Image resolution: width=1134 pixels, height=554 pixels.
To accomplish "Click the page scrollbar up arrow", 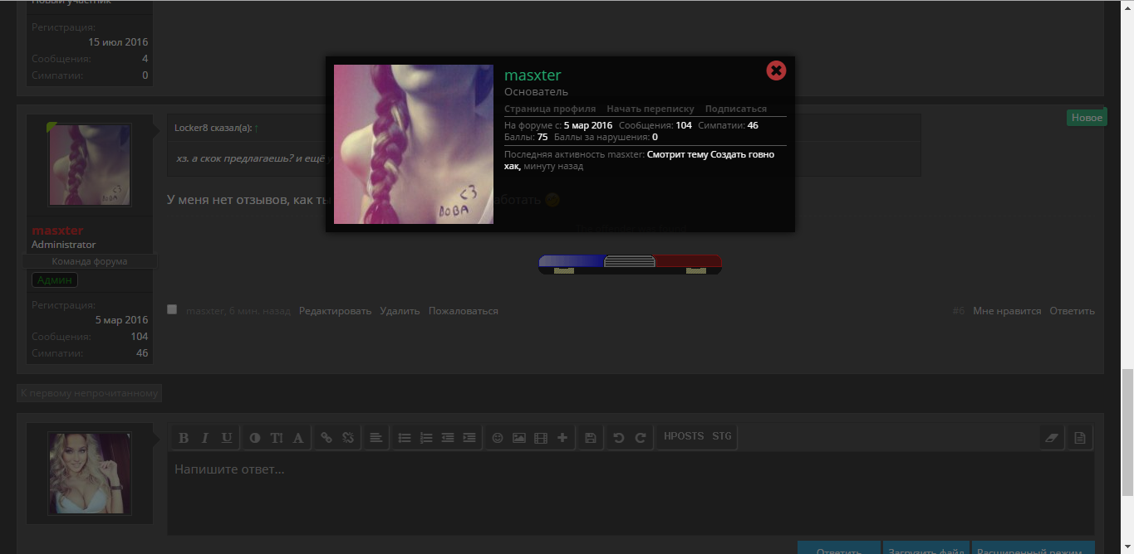I will (1127, 7).
